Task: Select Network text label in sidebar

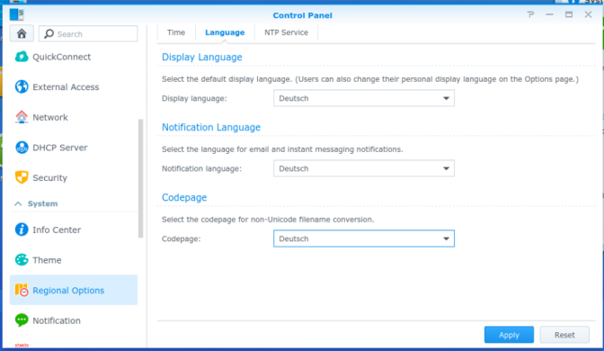Action: click(x=50, y=117)
